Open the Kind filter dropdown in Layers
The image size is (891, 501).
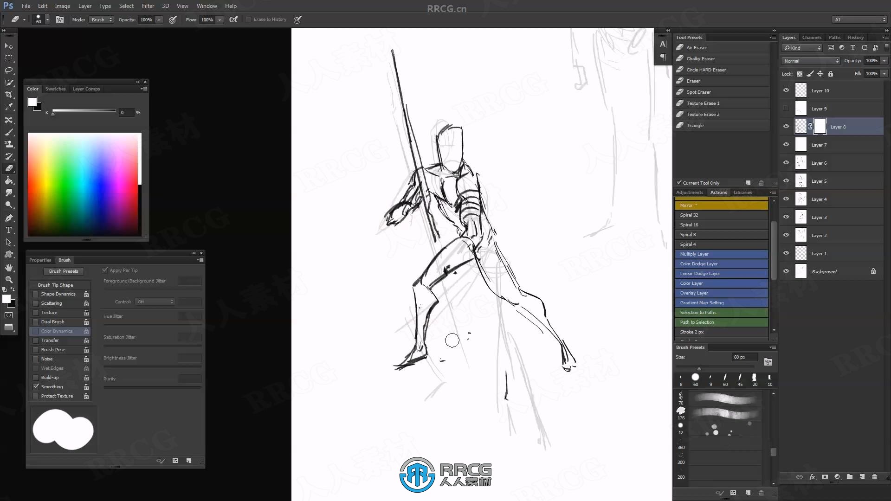pos(802,48)
